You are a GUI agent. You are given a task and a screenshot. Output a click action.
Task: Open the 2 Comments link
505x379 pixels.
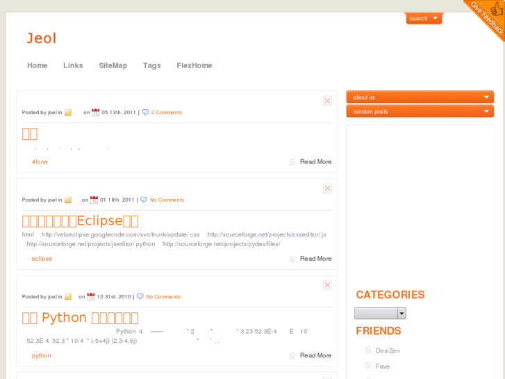point(167,112)
